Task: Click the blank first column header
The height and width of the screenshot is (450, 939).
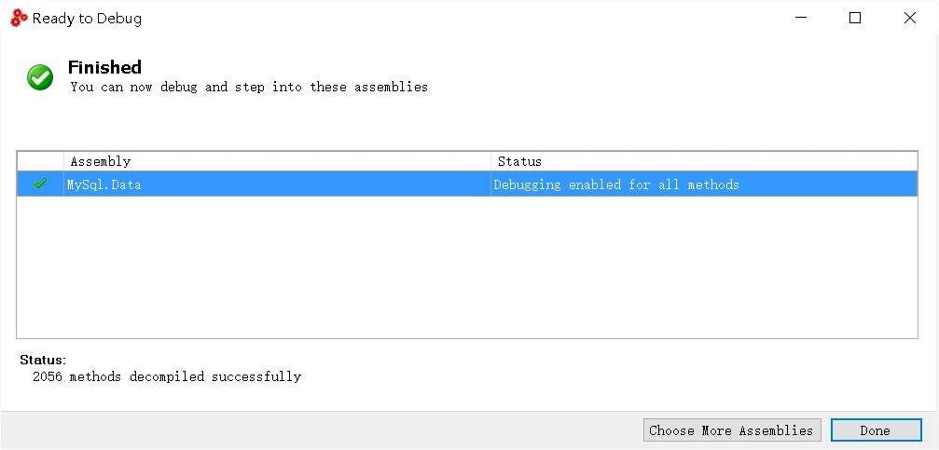Action: pyautogui.click(x=40, y=161)
